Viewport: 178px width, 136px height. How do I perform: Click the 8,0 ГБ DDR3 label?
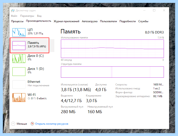coord(154,32)
